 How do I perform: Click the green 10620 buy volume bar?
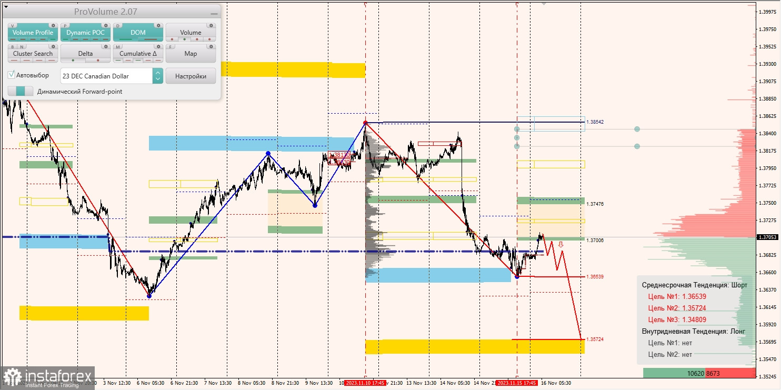(x=674, y=373)
